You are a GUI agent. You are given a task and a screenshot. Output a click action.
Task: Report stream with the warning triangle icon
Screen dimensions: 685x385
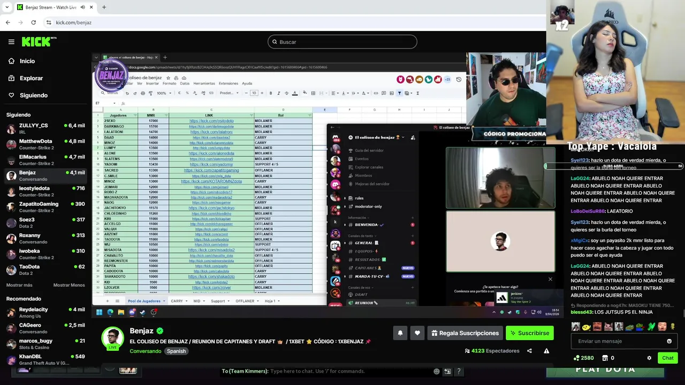[546, 351]
